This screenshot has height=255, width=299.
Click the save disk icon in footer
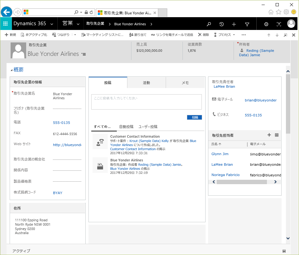coord(284,251)
